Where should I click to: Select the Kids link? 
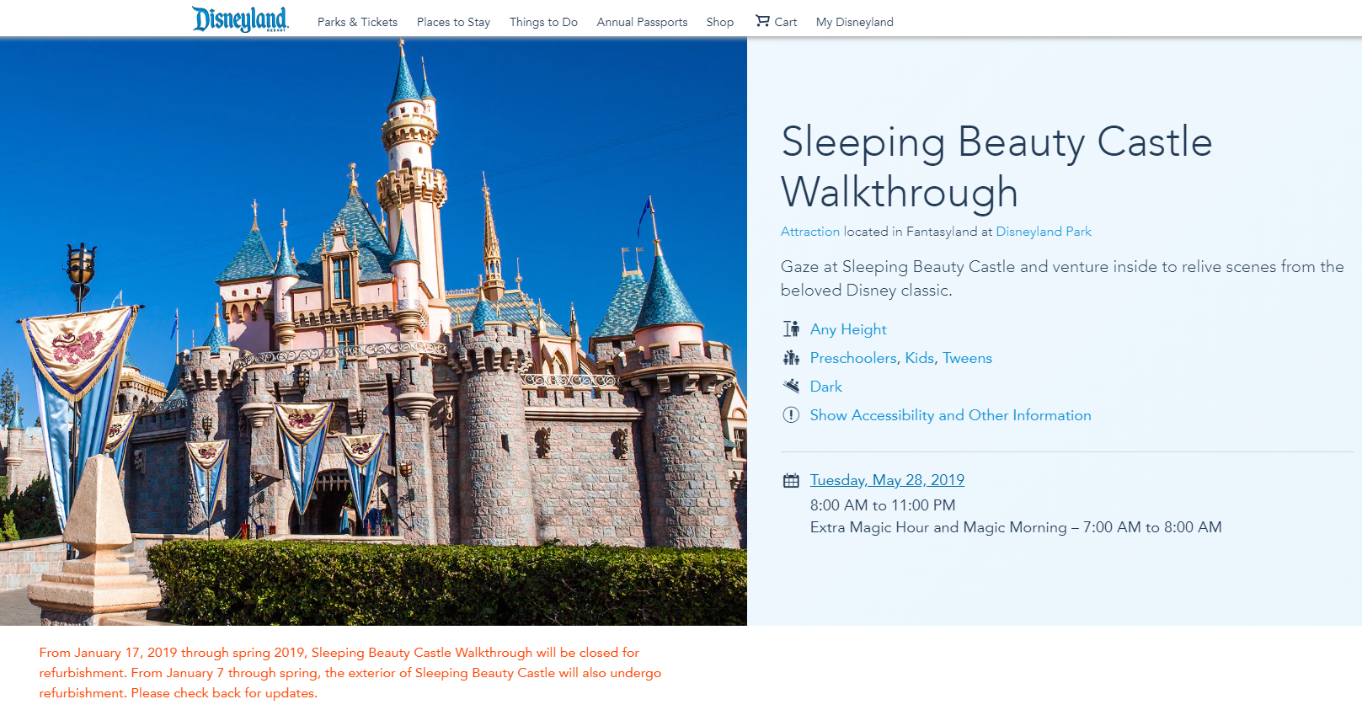pyautogui.click(x=920, y=358)
